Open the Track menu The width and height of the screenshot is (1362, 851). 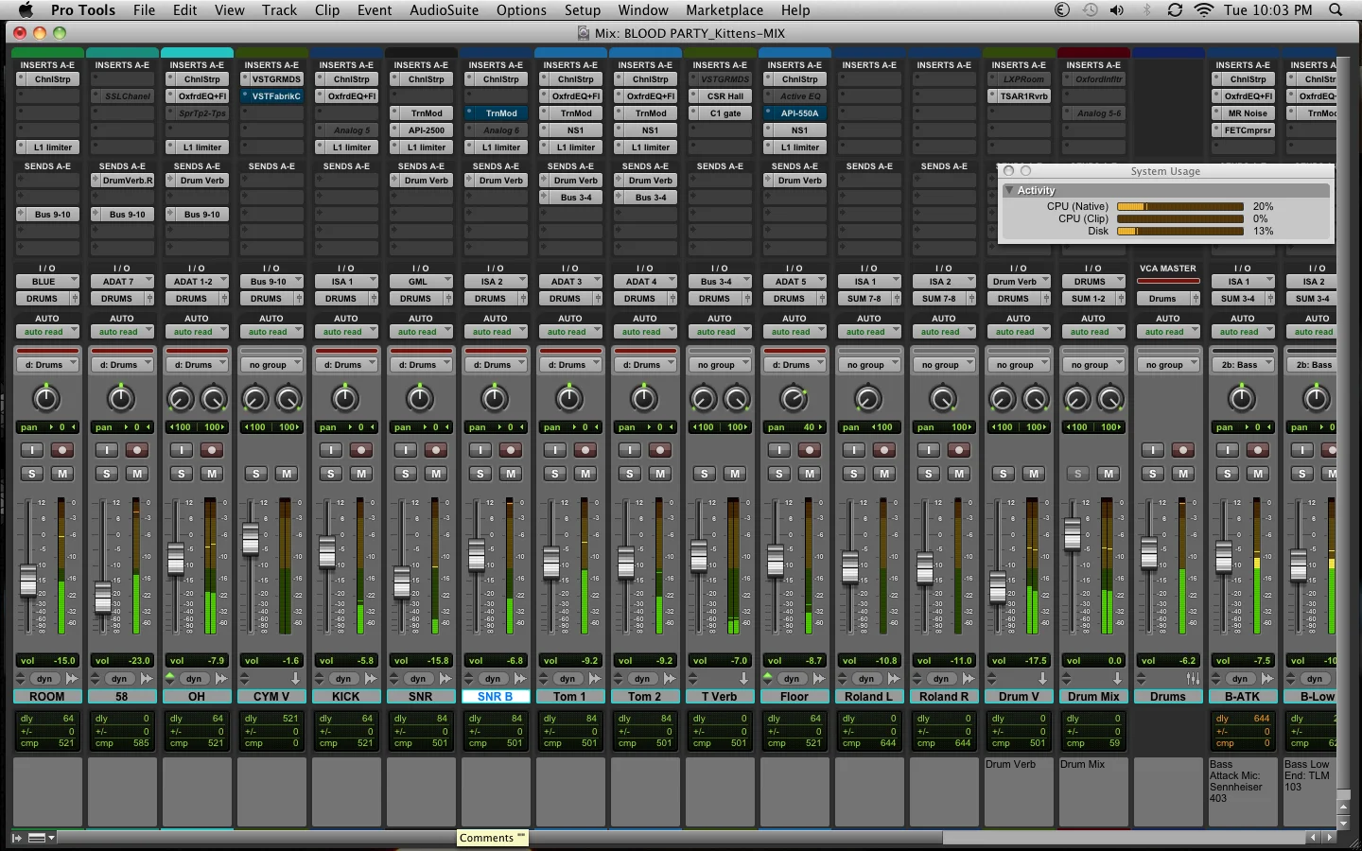tap(279, 10)
